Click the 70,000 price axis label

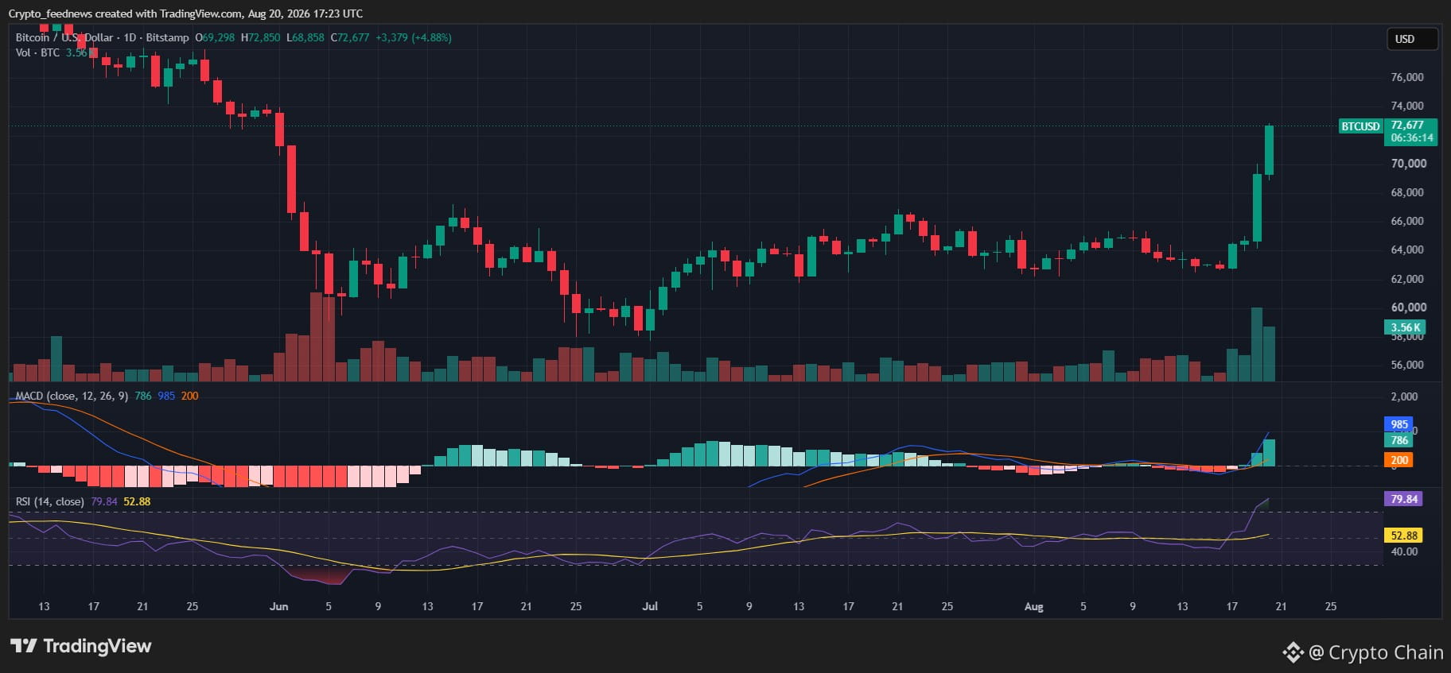(1409, 164)
